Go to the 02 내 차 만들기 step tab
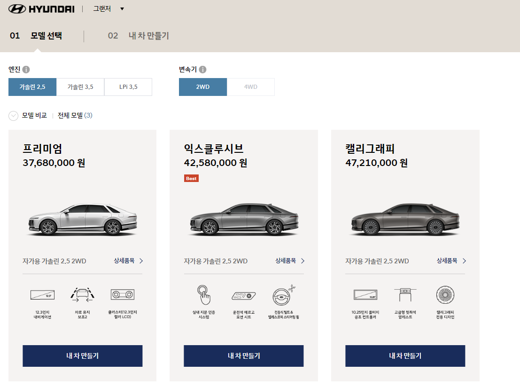This screenshot has width=520, height=387. (x=139, y=36)
